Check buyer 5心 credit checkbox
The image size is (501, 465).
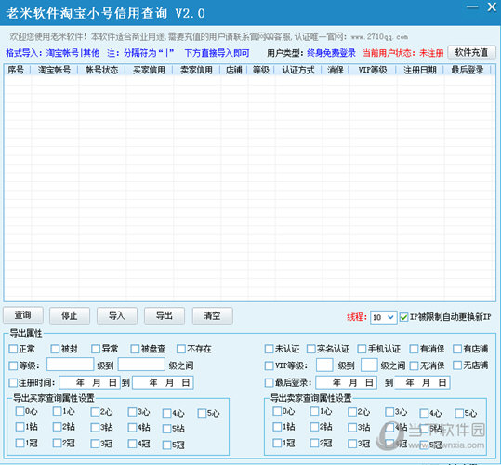202,413
